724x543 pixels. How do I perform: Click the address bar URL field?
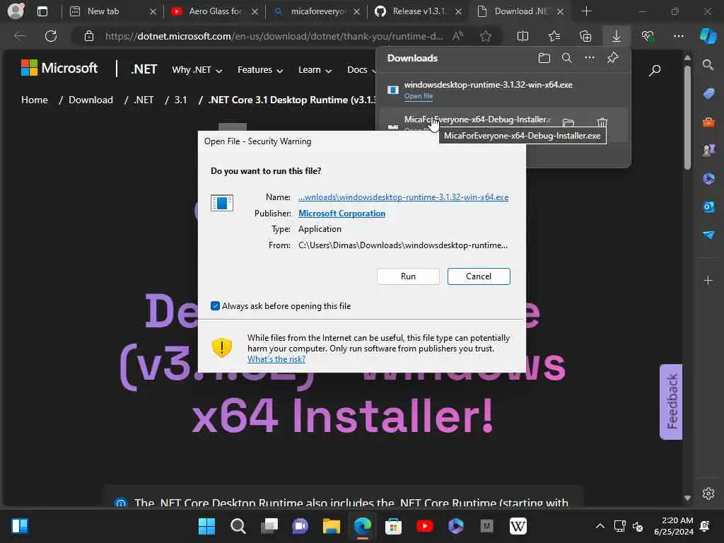pos(274,36)
